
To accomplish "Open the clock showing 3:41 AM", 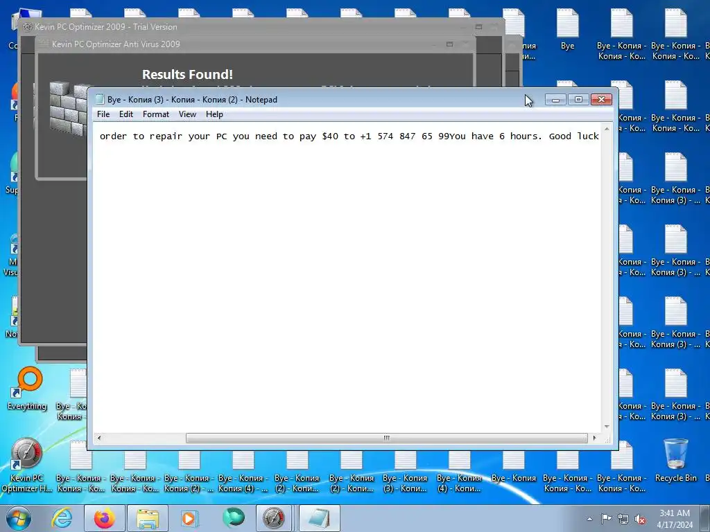I will (675, 519).
